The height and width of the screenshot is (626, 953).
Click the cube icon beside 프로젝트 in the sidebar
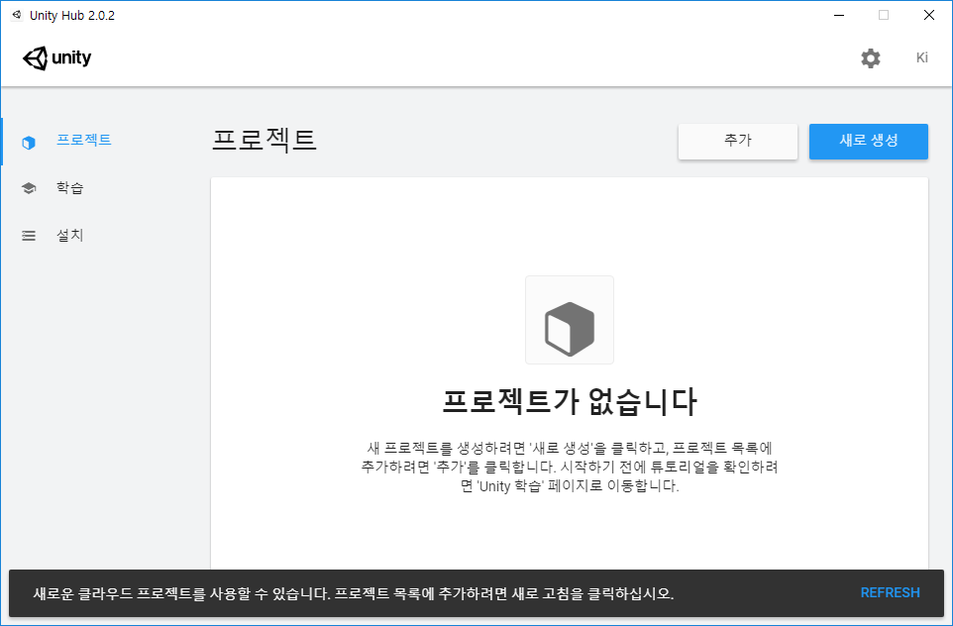(29, 143)
